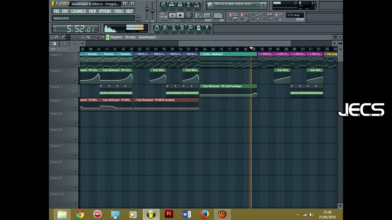Click the help question mark icon

click(x=207, y=28)
